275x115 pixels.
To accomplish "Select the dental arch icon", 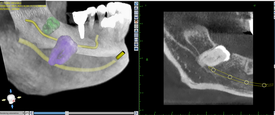I will coord(136,17).
